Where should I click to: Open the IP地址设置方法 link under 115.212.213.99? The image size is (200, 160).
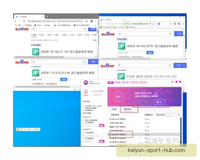(x=51, y=84)
